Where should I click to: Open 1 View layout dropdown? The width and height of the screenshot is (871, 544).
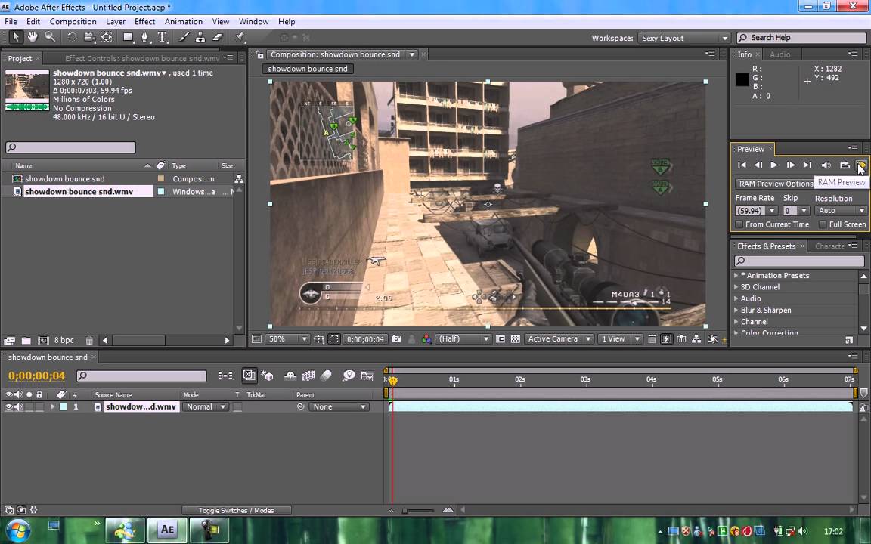(620, 338)
